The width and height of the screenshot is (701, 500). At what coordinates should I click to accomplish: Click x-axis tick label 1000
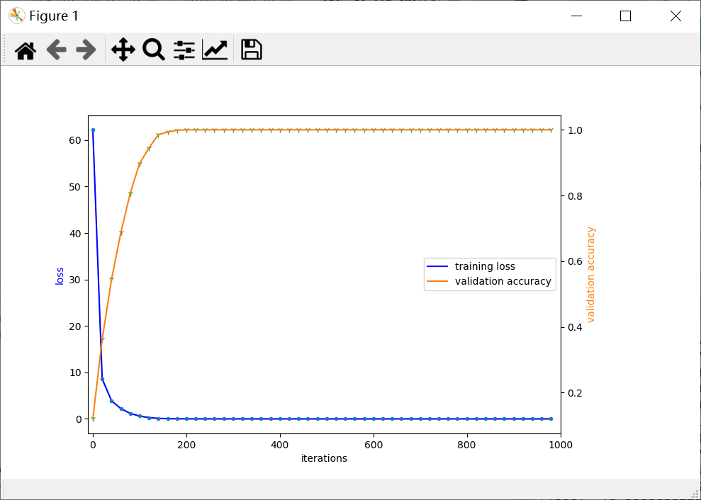pos(561,445)
